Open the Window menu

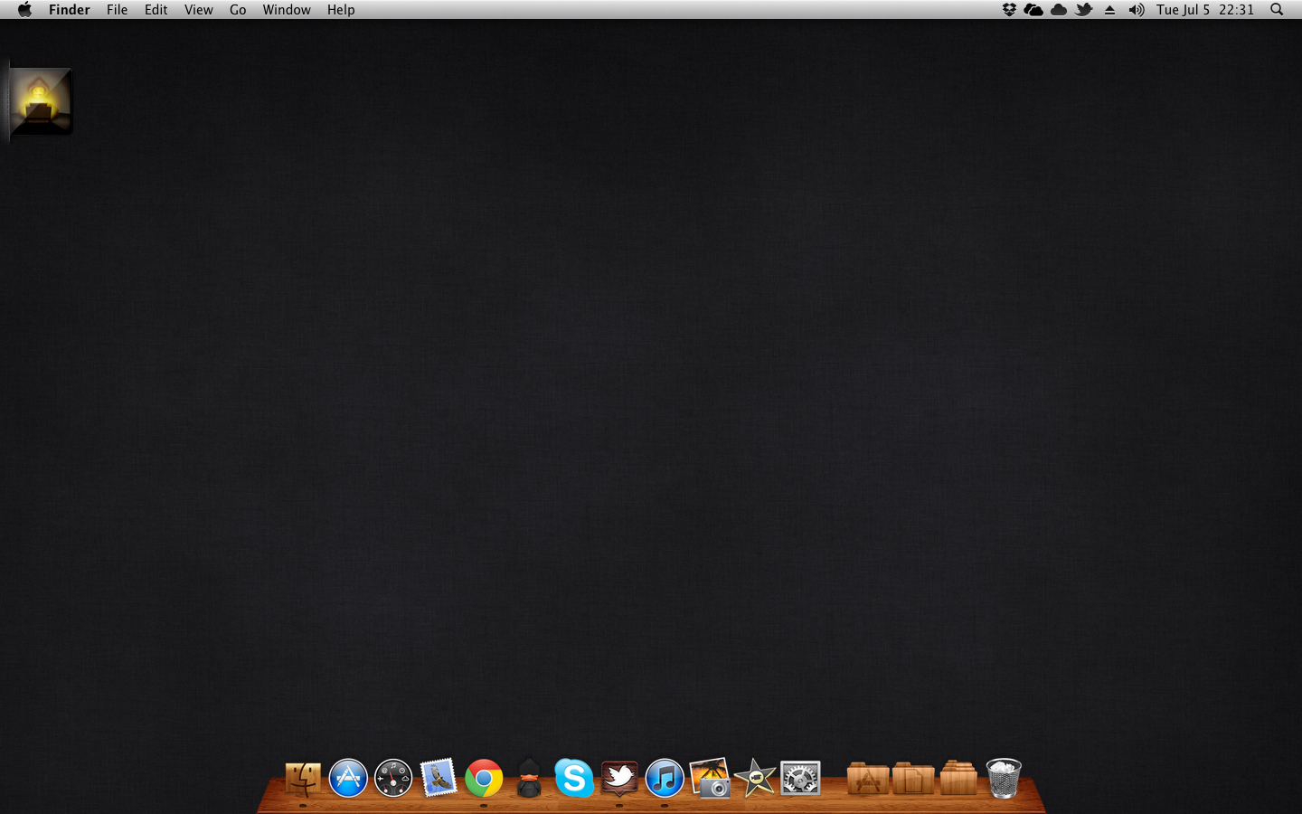coord(287,10)
